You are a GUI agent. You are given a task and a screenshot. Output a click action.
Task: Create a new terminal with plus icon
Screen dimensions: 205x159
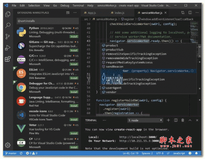coord(168,120)
